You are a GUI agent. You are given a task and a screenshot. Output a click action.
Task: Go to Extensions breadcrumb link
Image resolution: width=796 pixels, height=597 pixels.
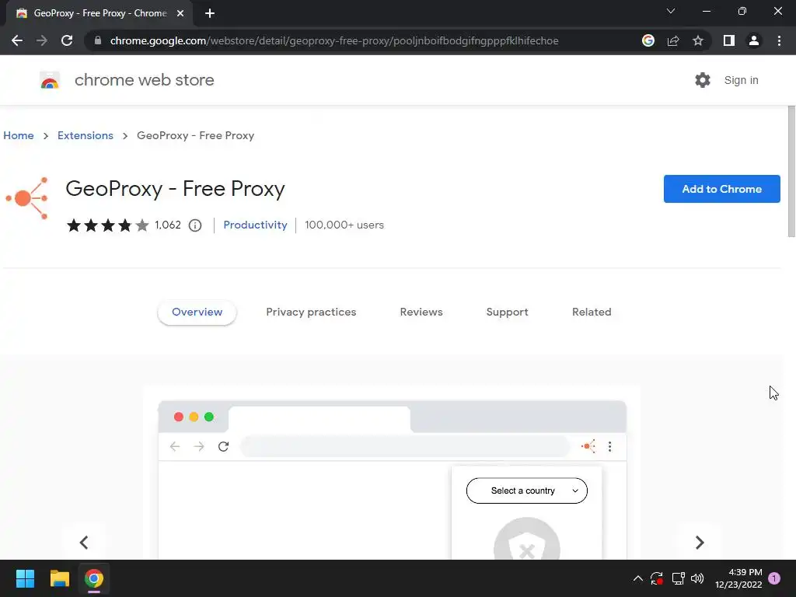[86, 135]
